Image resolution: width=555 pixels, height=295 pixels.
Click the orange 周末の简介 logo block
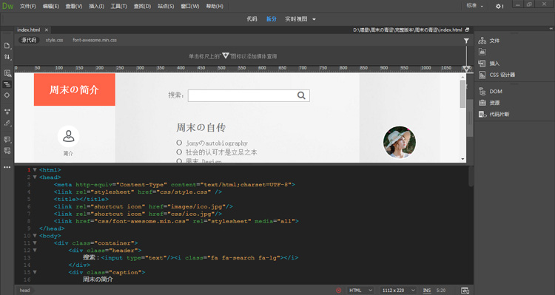point(74,89)
